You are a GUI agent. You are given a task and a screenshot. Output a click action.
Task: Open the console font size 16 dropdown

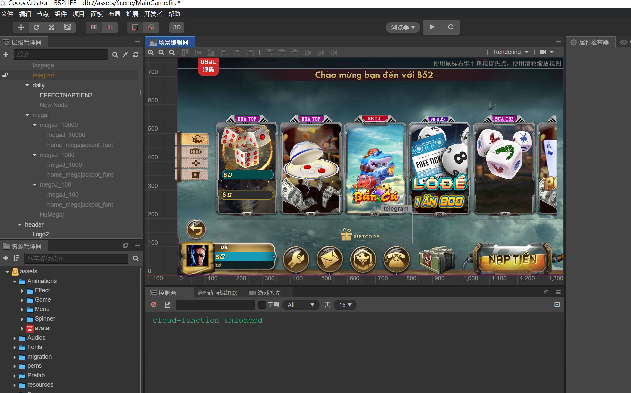(345, 305)
